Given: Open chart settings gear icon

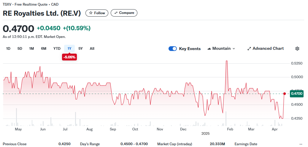Looking at the screenshot, I should click(297, 49).
